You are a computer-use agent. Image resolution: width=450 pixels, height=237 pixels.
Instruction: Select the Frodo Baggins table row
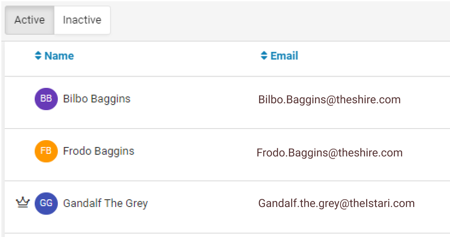point(227,155)
